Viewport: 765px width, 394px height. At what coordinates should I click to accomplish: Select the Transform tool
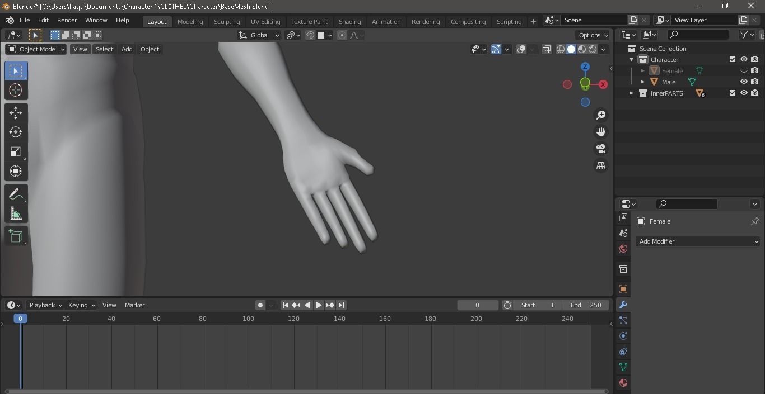click(x=16, y=171)
